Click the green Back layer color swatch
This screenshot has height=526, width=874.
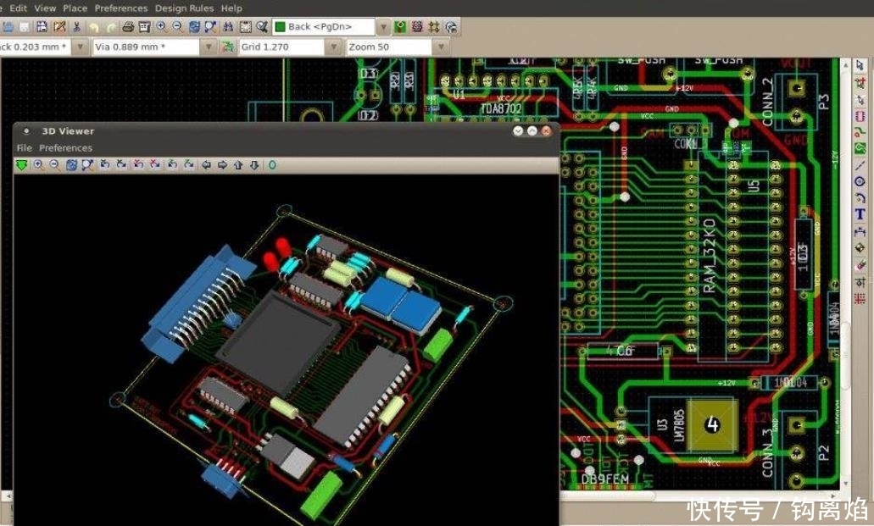(x=281, y=27)
